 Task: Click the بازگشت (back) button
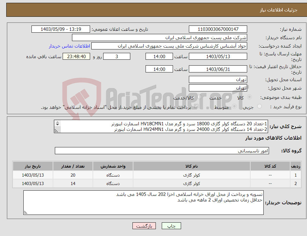[x=144, y=226]
